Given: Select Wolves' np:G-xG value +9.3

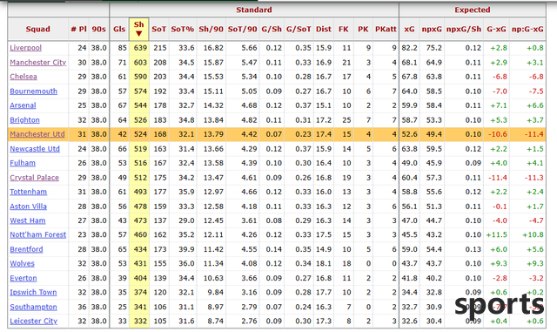Looking at the screenshot, I should click(535, 264).
